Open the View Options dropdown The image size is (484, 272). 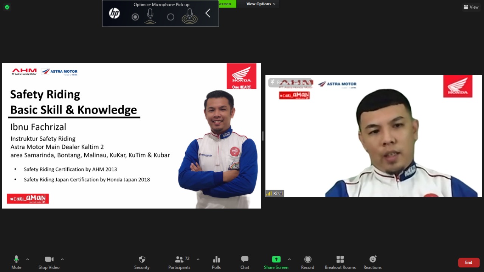(x=261, y=4)
